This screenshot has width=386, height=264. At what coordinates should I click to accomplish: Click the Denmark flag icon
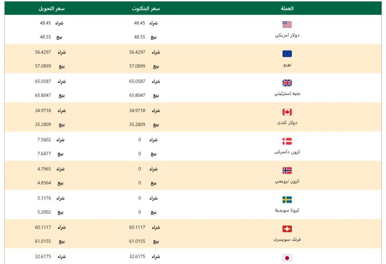(x=287, y=141)
